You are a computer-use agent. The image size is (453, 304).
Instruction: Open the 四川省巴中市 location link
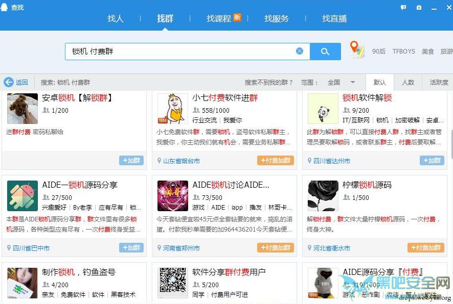tap(31, 248)
